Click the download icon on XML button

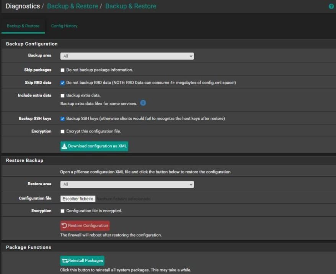pyautogui.click(x=64, y=146)
